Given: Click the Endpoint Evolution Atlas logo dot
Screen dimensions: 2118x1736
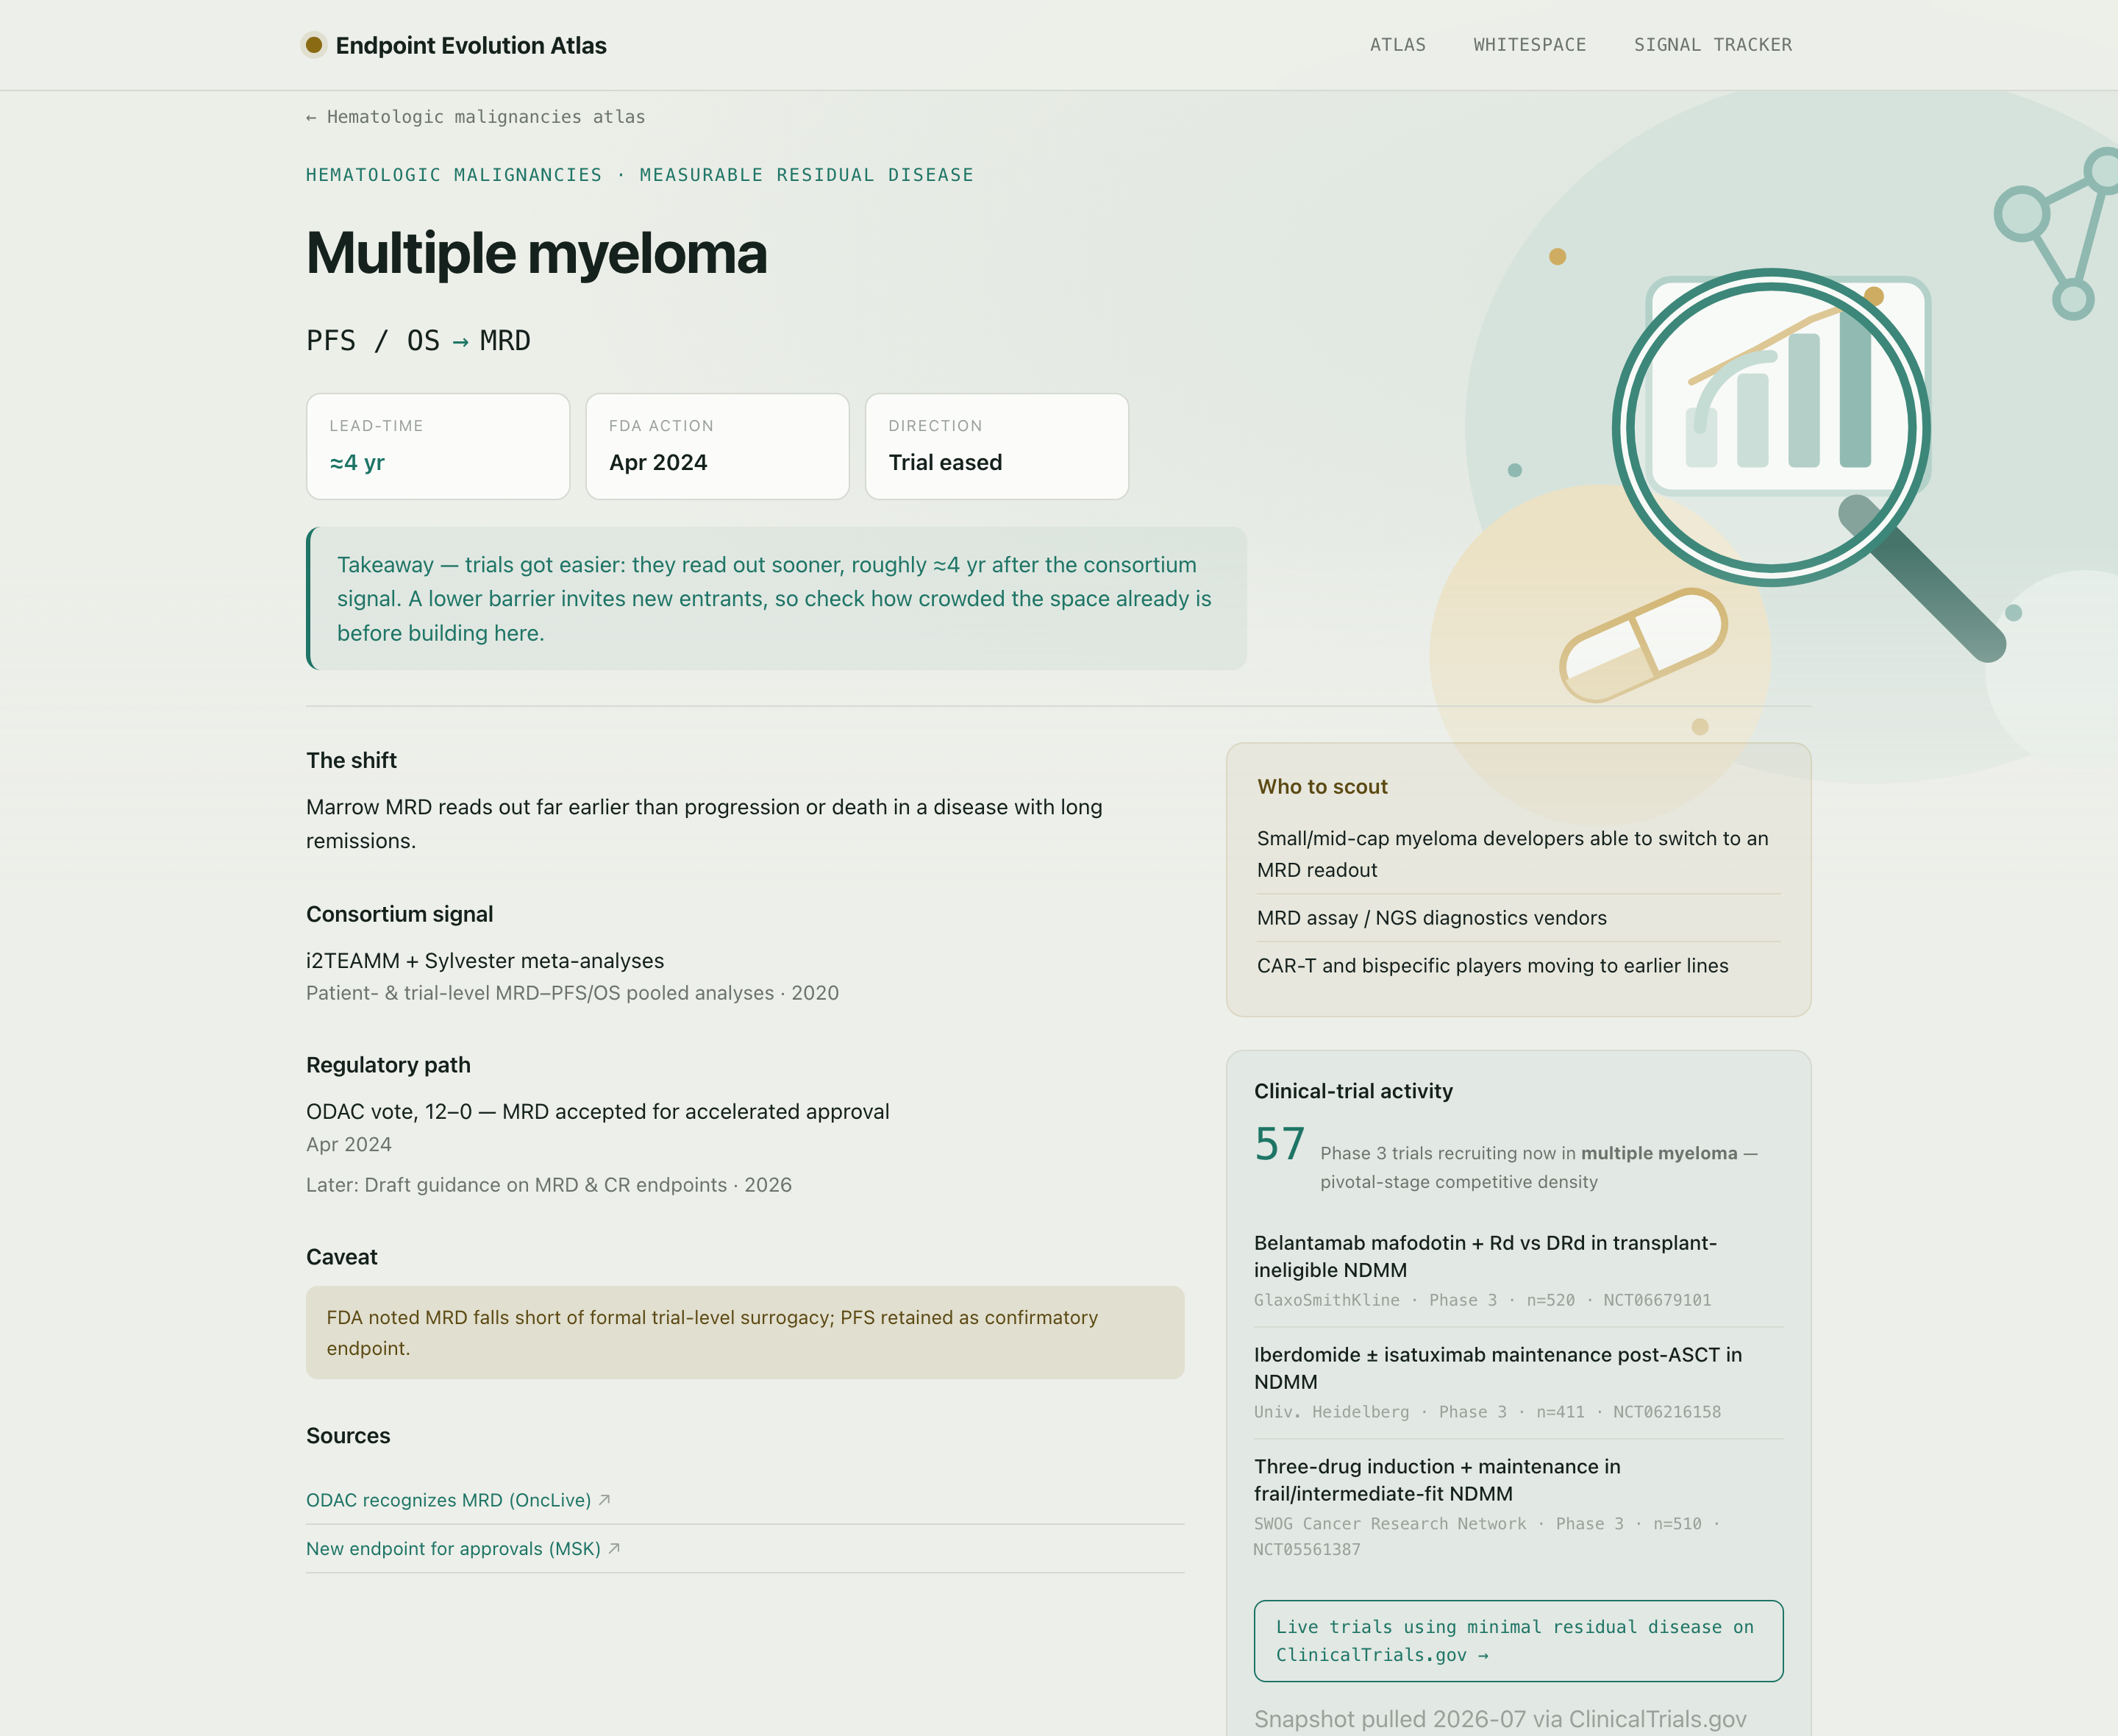Looking at the screenshot, I should [x=314, y=45].
